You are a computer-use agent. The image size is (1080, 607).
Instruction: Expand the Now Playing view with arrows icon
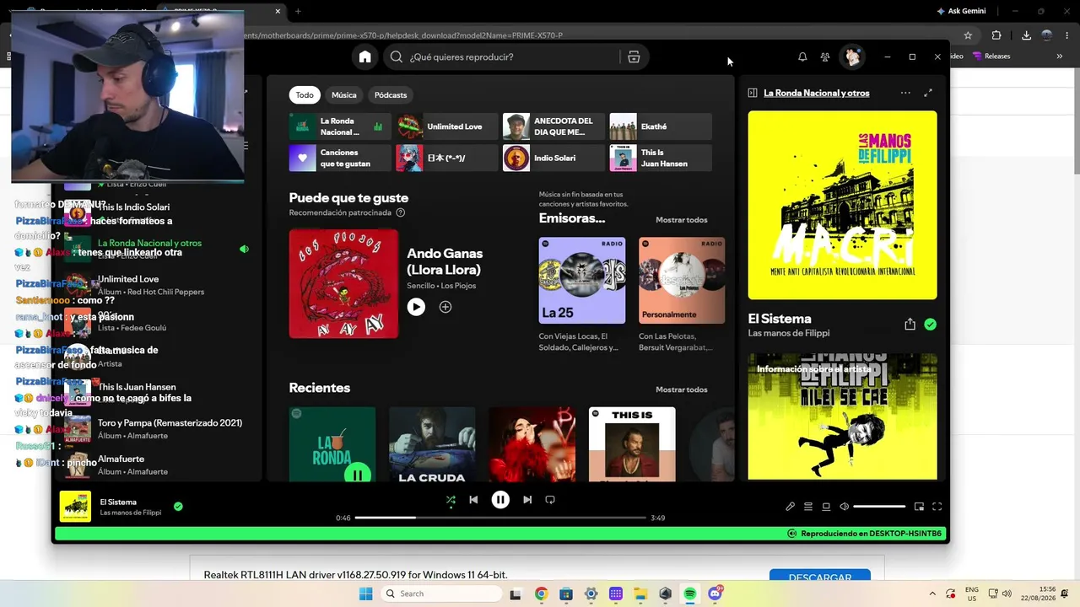pos(928,93)
